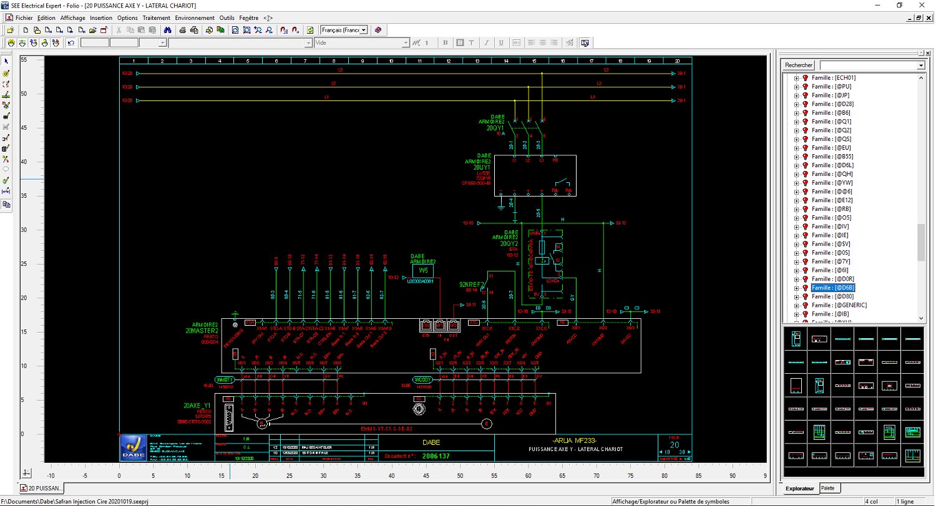Toggle left text alignment

coord(532,43)
